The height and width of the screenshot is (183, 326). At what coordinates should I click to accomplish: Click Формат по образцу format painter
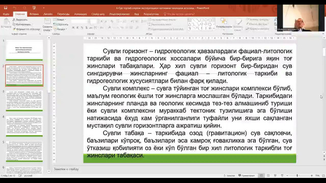coord(26,29)
